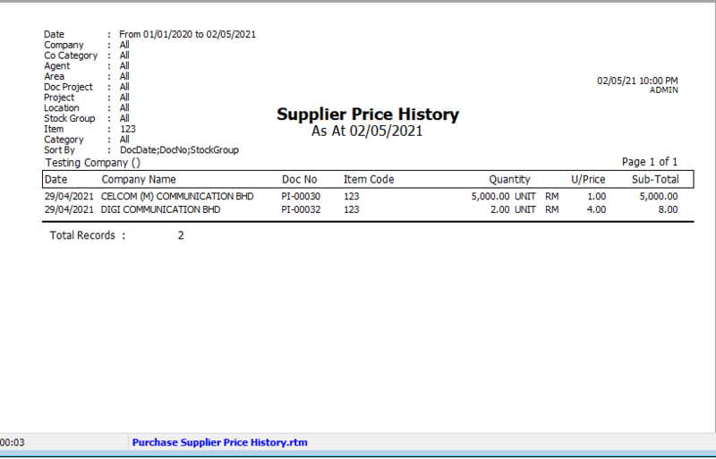Select the DIGI COMMUNICATION BHD company name
The image size is (716, 459).
[161, 209]
